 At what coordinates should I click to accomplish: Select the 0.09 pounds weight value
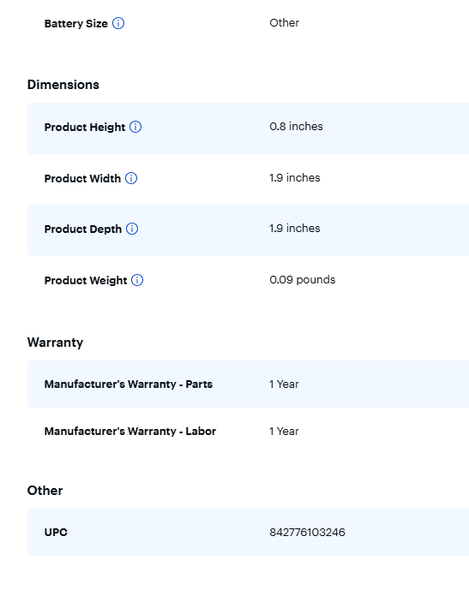303,280
